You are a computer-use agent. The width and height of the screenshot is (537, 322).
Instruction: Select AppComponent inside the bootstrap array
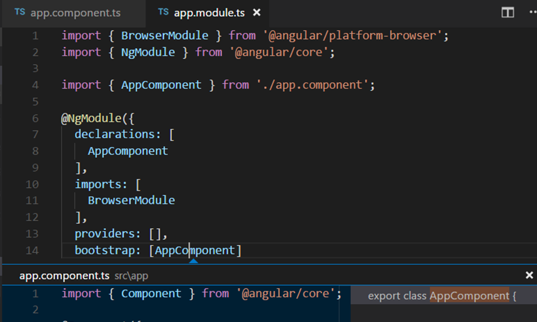click(x=195, y=250)
